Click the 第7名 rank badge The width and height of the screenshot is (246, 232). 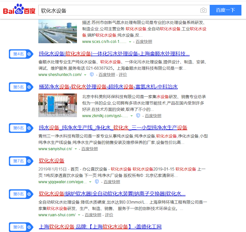click(21, 161)
